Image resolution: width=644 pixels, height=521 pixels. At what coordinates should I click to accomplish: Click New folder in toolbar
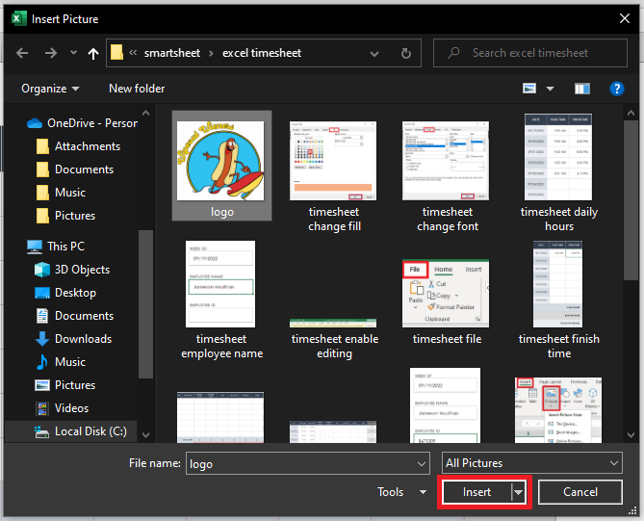pos(137,89)
